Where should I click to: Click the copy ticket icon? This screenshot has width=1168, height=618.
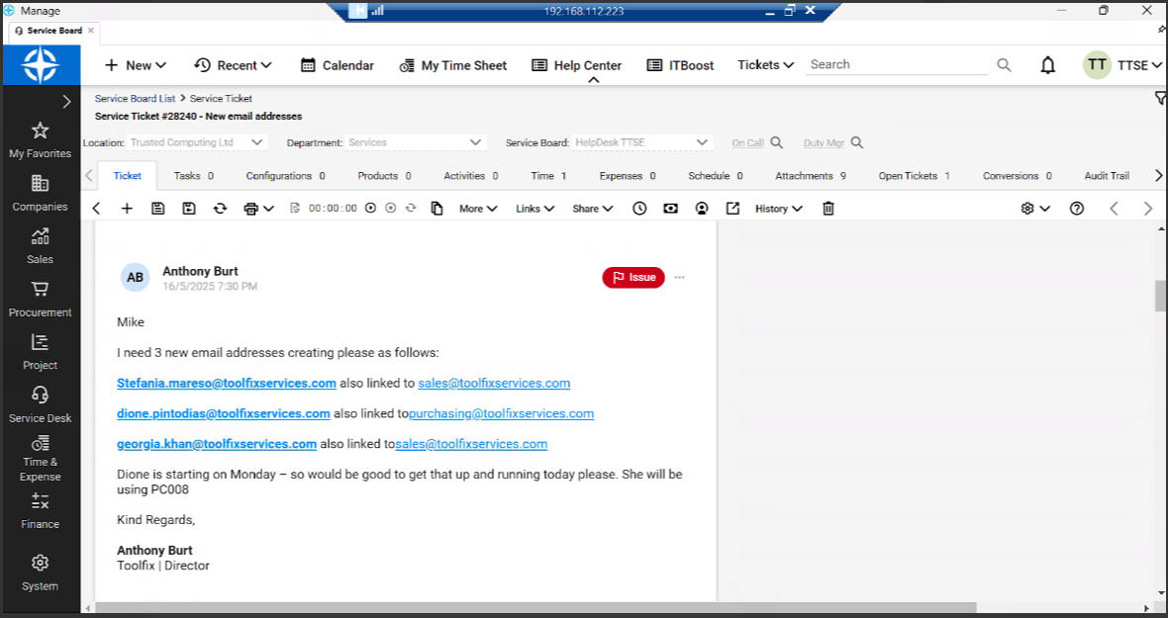click(x=438, y=209)
